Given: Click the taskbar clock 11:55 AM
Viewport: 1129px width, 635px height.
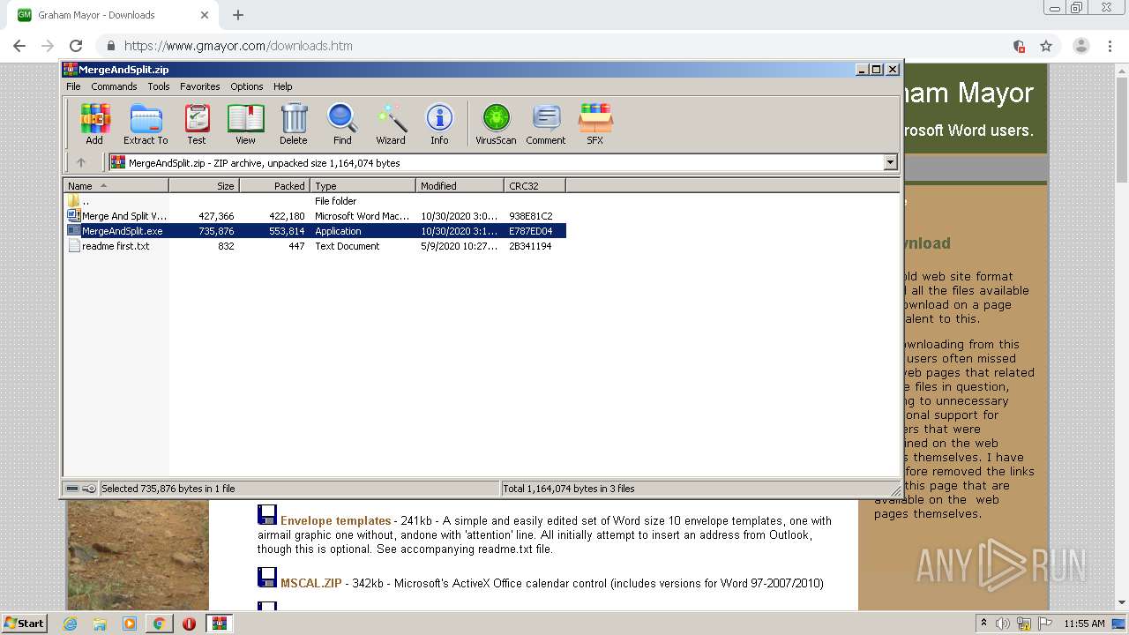Looking at the screenshot, I should tap(1084, 624).
